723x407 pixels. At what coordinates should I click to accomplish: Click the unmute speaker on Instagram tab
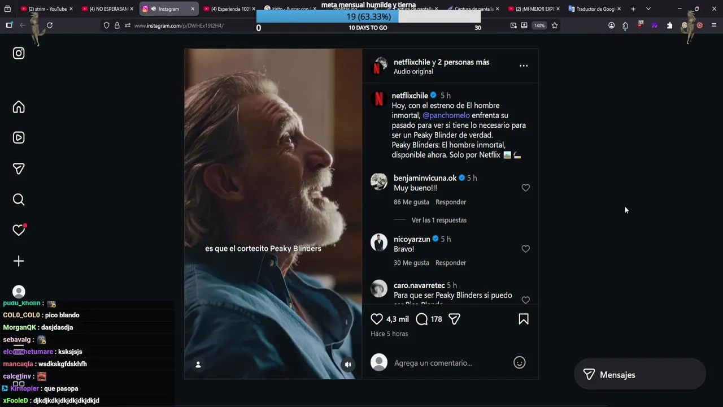pos(154,9)
